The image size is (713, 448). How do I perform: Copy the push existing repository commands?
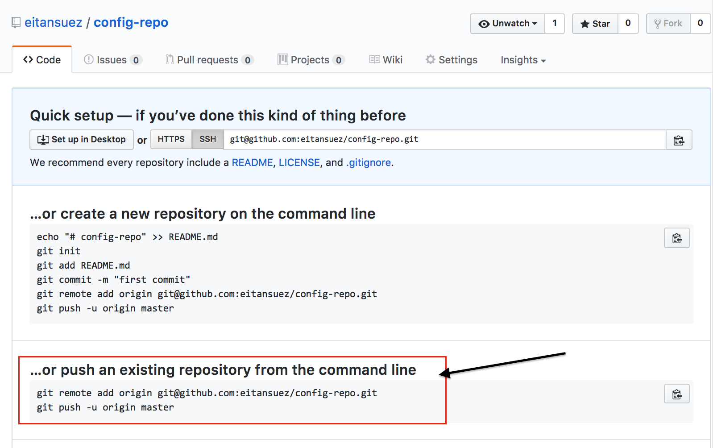(676, 394)
